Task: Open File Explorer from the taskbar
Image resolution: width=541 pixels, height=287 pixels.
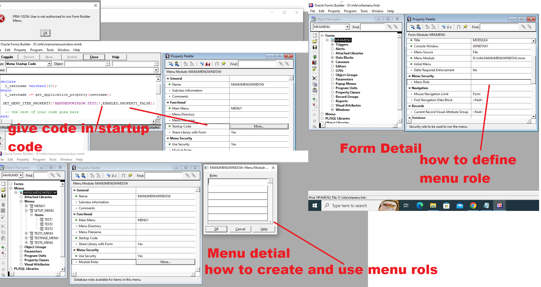Action: pyautogui.click(x=433, y=206)
